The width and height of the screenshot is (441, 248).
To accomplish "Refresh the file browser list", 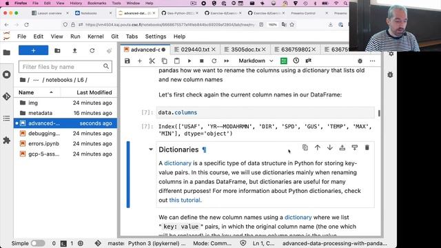I will click(92, 50).
